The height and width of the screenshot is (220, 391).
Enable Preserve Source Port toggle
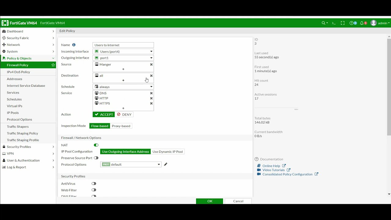tap(96, 158)
